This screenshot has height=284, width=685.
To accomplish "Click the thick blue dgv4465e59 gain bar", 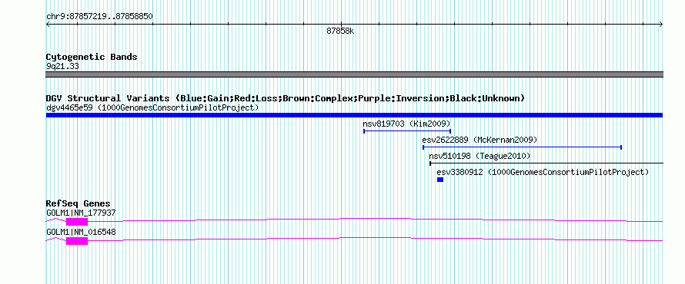I will (x=354, y=115).
